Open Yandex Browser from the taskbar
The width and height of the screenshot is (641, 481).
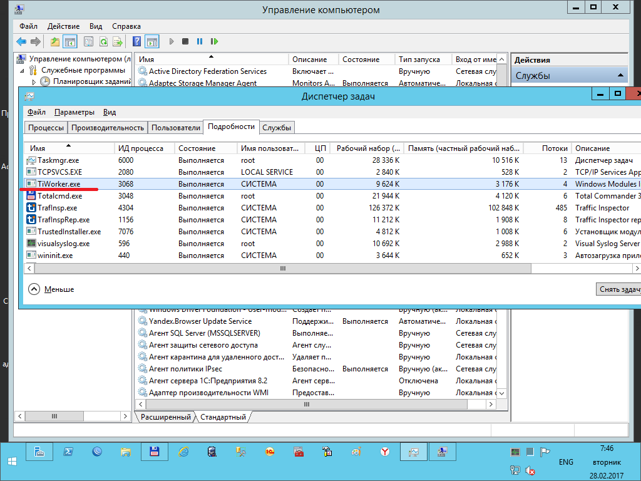(x=385, y=452)
